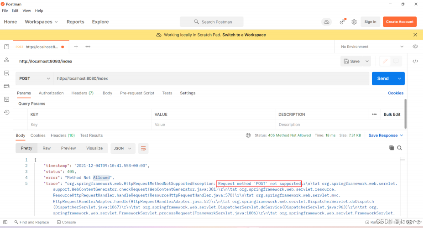
Task: Open Collections icon in the left sidebar
Action: (6, 47)
